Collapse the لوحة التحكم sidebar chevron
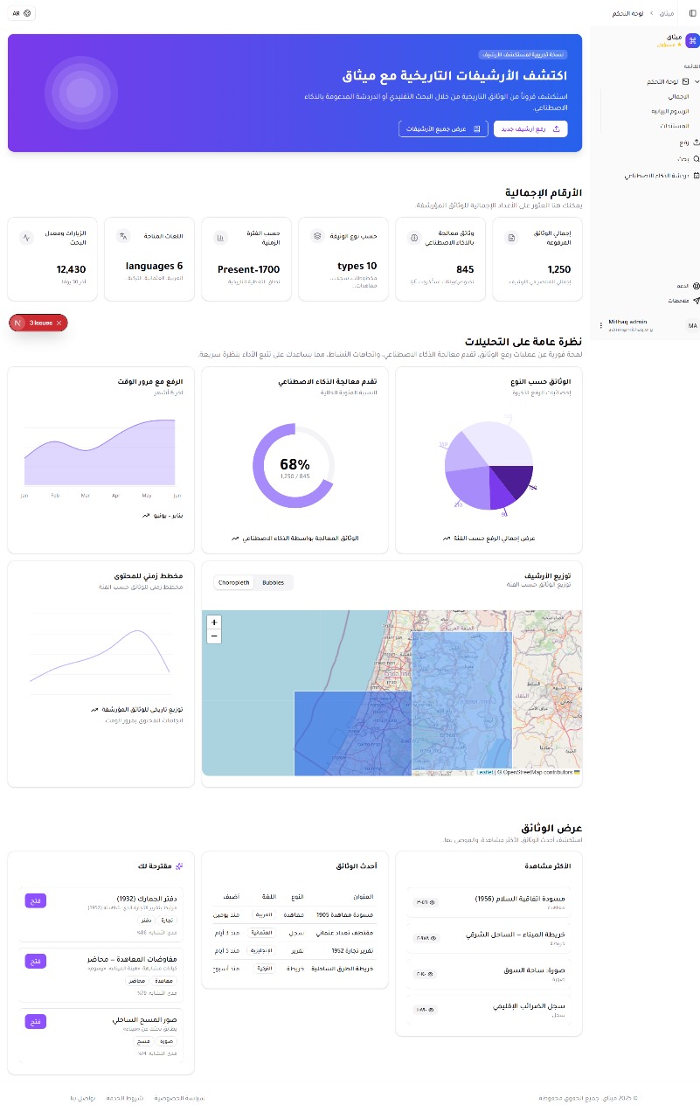700x1119 pixels. [x=696, y=81]
